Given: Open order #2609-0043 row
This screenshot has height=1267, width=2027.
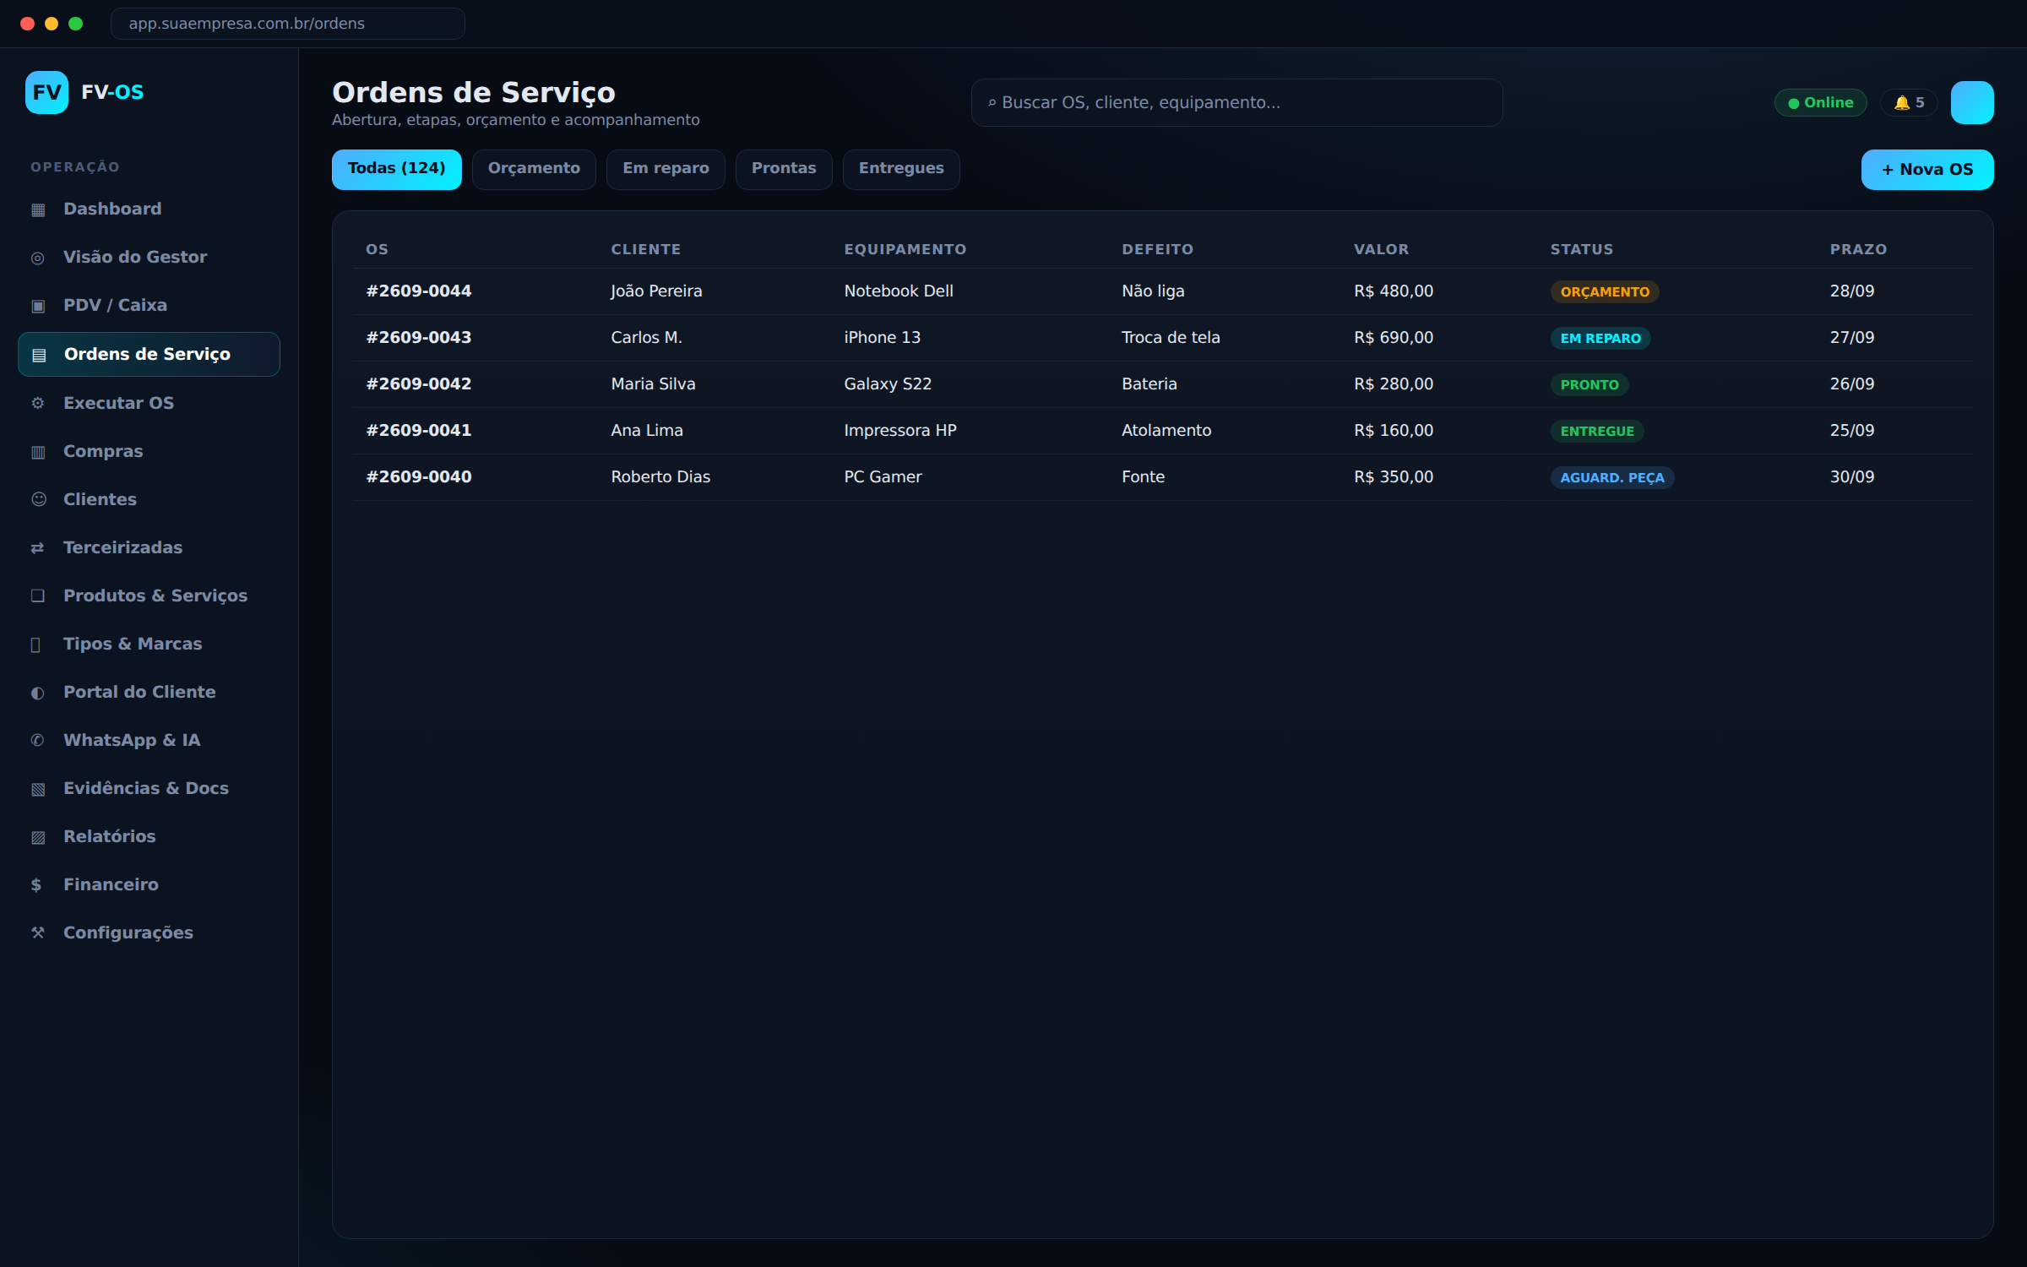Looking at the screenshot, I should 1163,338.
